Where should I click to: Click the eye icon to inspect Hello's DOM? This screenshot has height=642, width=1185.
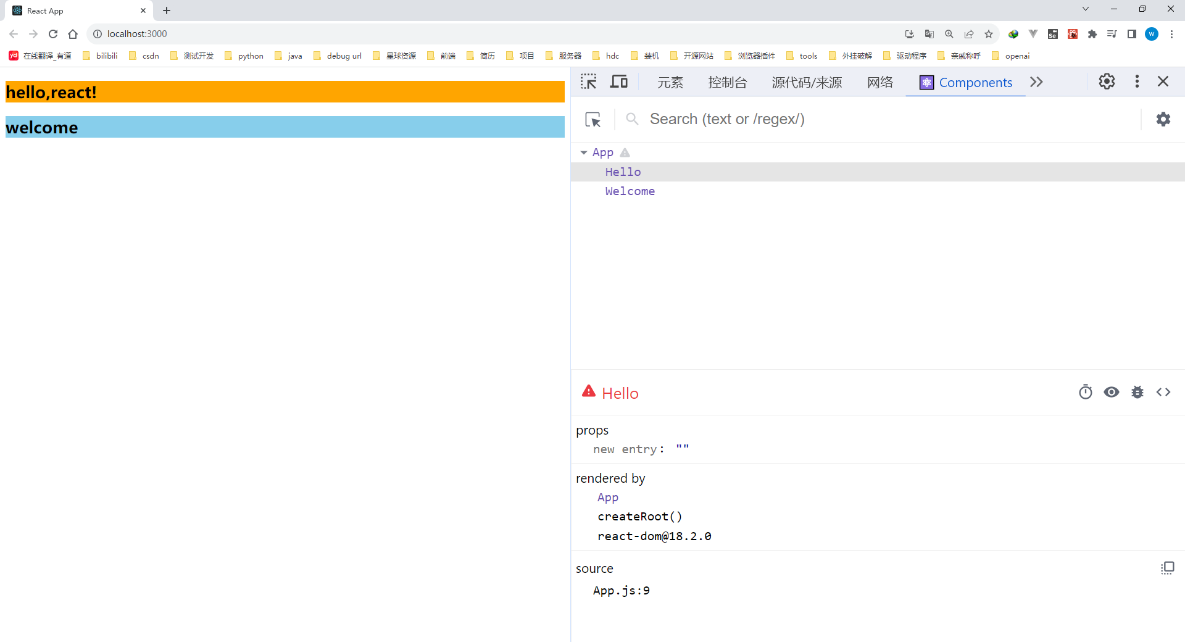[1112, 392]
